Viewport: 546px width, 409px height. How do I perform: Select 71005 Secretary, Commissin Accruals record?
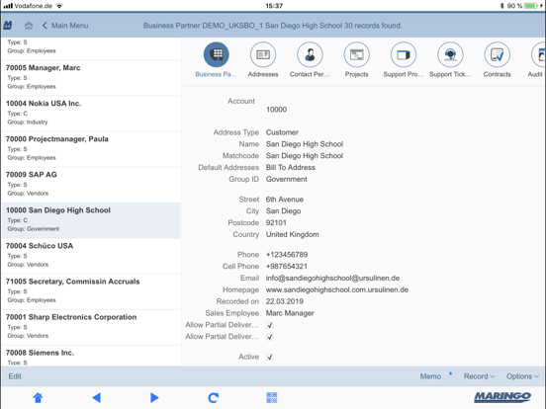tap(91, 291)
